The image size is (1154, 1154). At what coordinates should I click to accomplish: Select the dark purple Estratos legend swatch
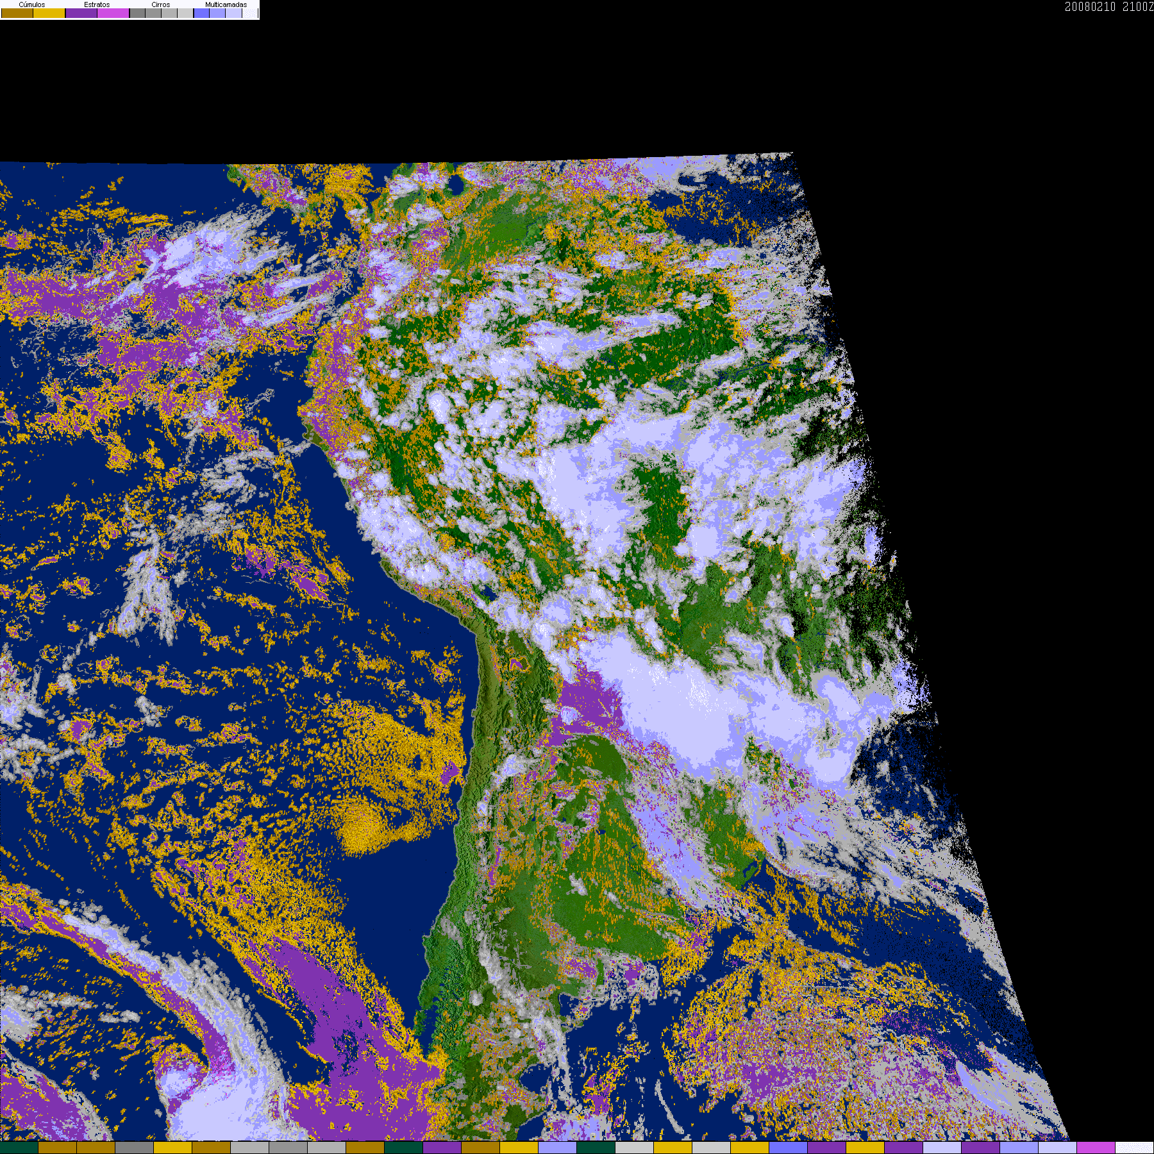pos(81,13)
